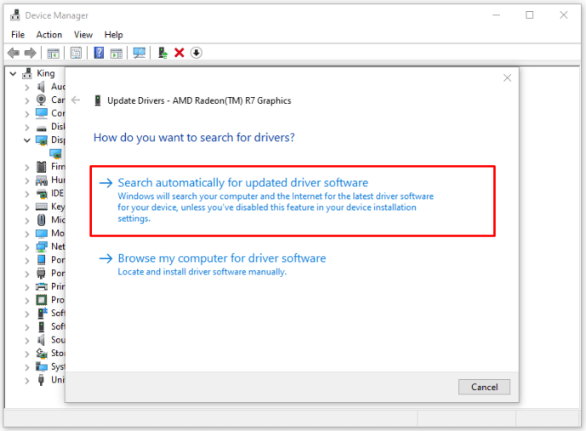Viewport: 586px width, 431px height.
Task: Click the blue Help toolbar icon
Action: coord(99,53)
